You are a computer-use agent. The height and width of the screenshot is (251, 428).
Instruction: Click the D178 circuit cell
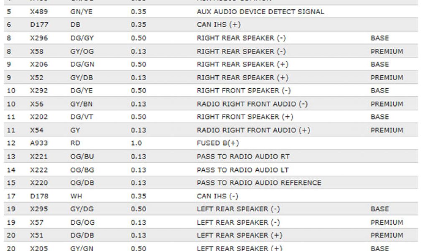pyautogui.click(x=38, y=196)
